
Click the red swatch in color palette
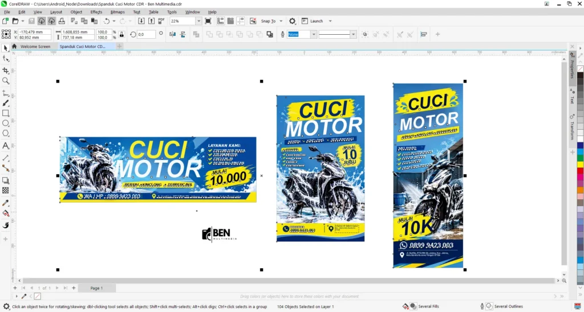coord(580,171)
